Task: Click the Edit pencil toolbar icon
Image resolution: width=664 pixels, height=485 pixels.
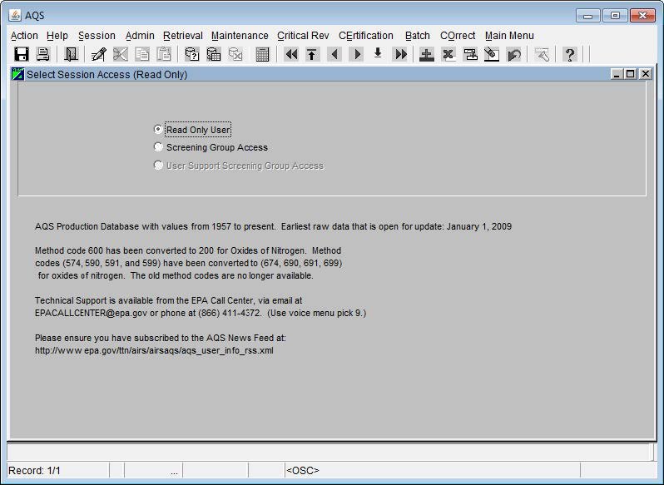Action: 98,55
